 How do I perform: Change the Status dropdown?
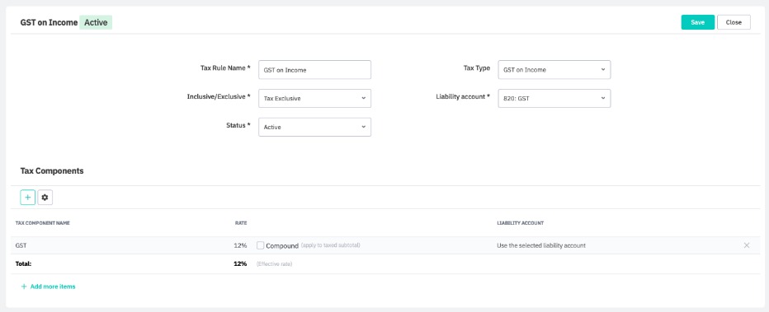314,127
